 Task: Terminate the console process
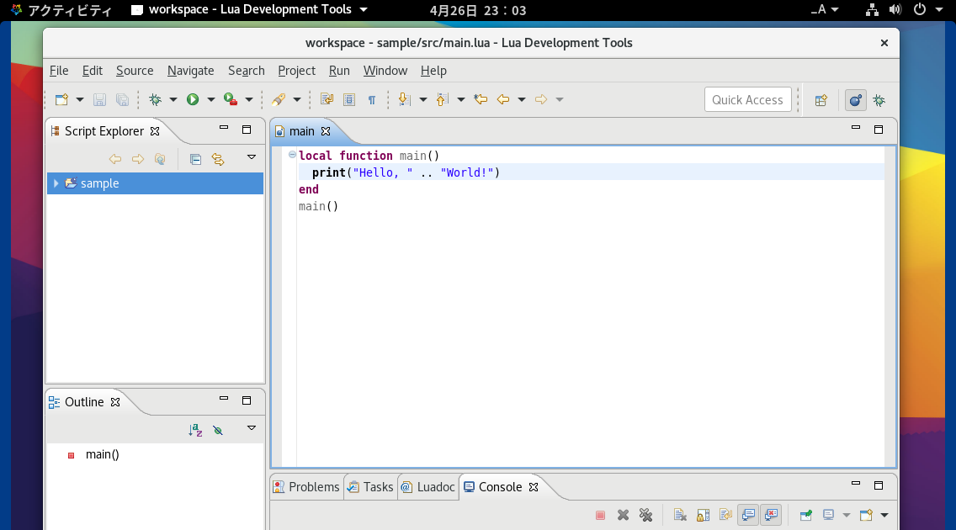(x=600, y=515)
